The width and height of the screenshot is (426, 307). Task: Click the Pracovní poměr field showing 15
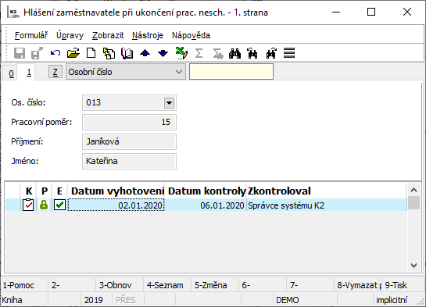click(129, 122)
